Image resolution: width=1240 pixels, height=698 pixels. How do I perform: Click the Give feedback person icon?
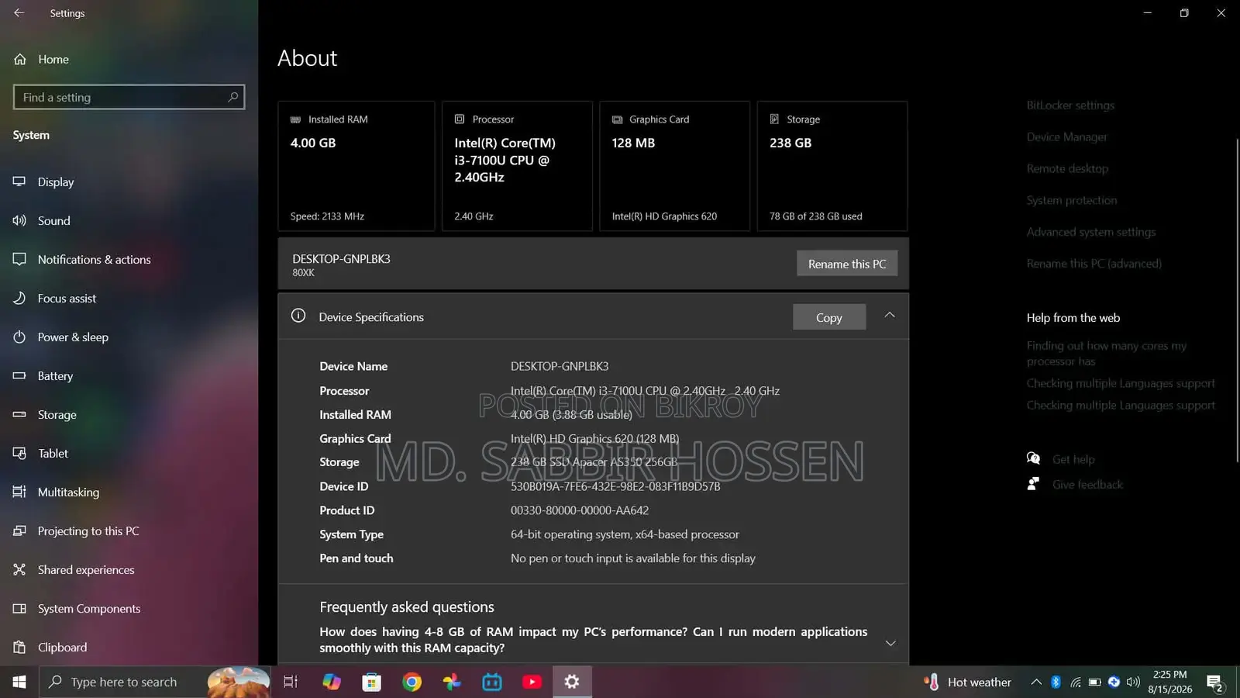tap(1033, 484)
